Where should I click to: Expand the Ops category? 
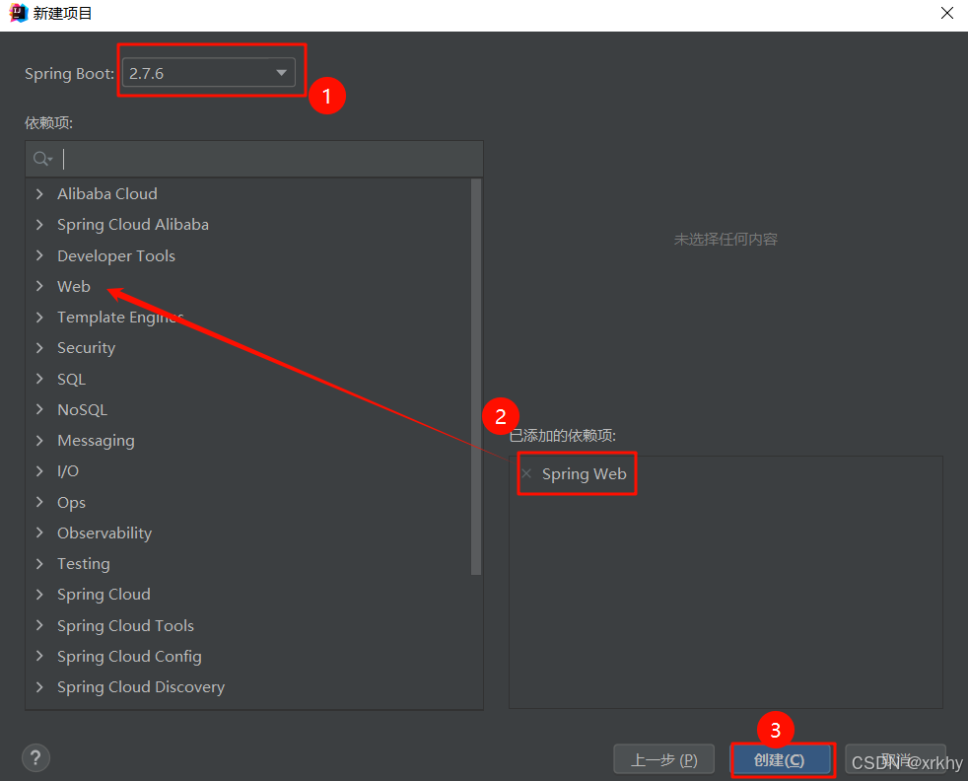pos(39,502)
